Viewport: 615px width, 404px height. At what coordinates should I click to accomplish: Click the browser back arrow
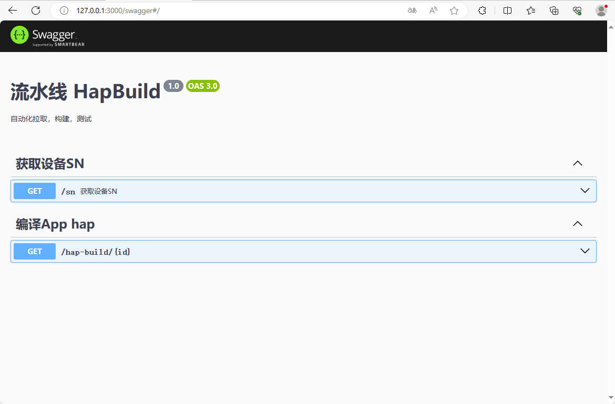click(x=13, y=11)
